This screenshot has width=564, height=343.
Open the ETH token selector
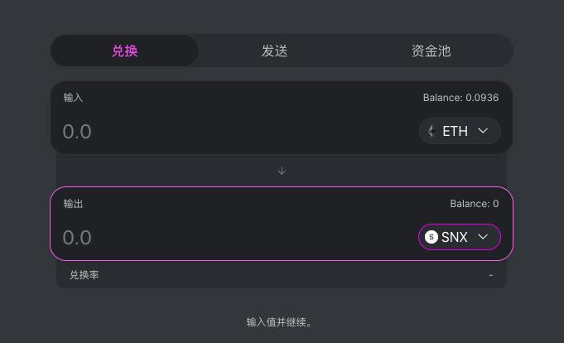click(459, 131)
